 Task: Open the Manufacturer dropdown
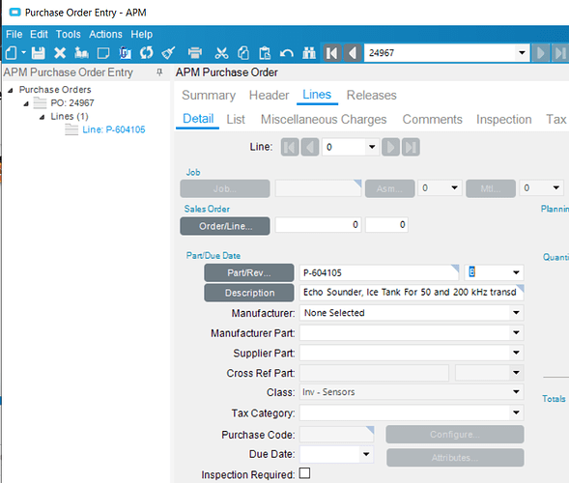tap(516, 312)
